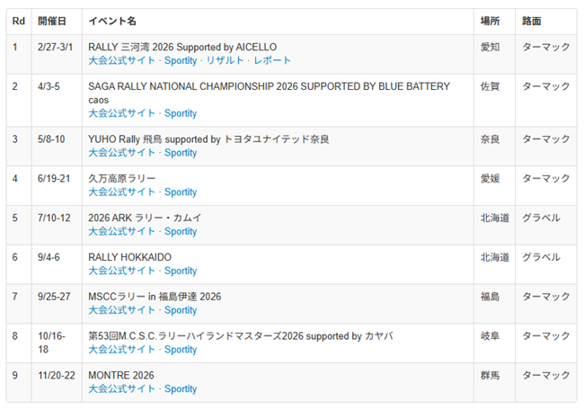
Task: Click Sportity link for RALLY HOKKAIDO
Action: 181,271
